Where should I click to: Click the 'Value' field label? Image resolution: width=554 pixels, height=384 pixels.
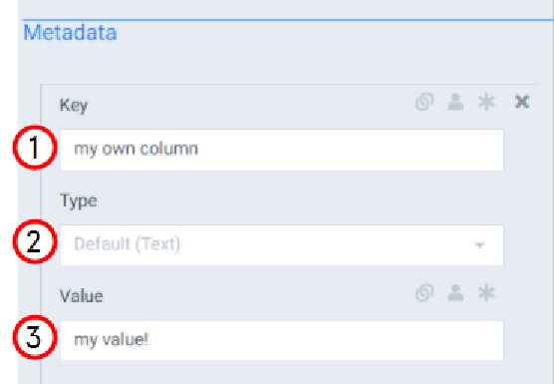[82, 296]
